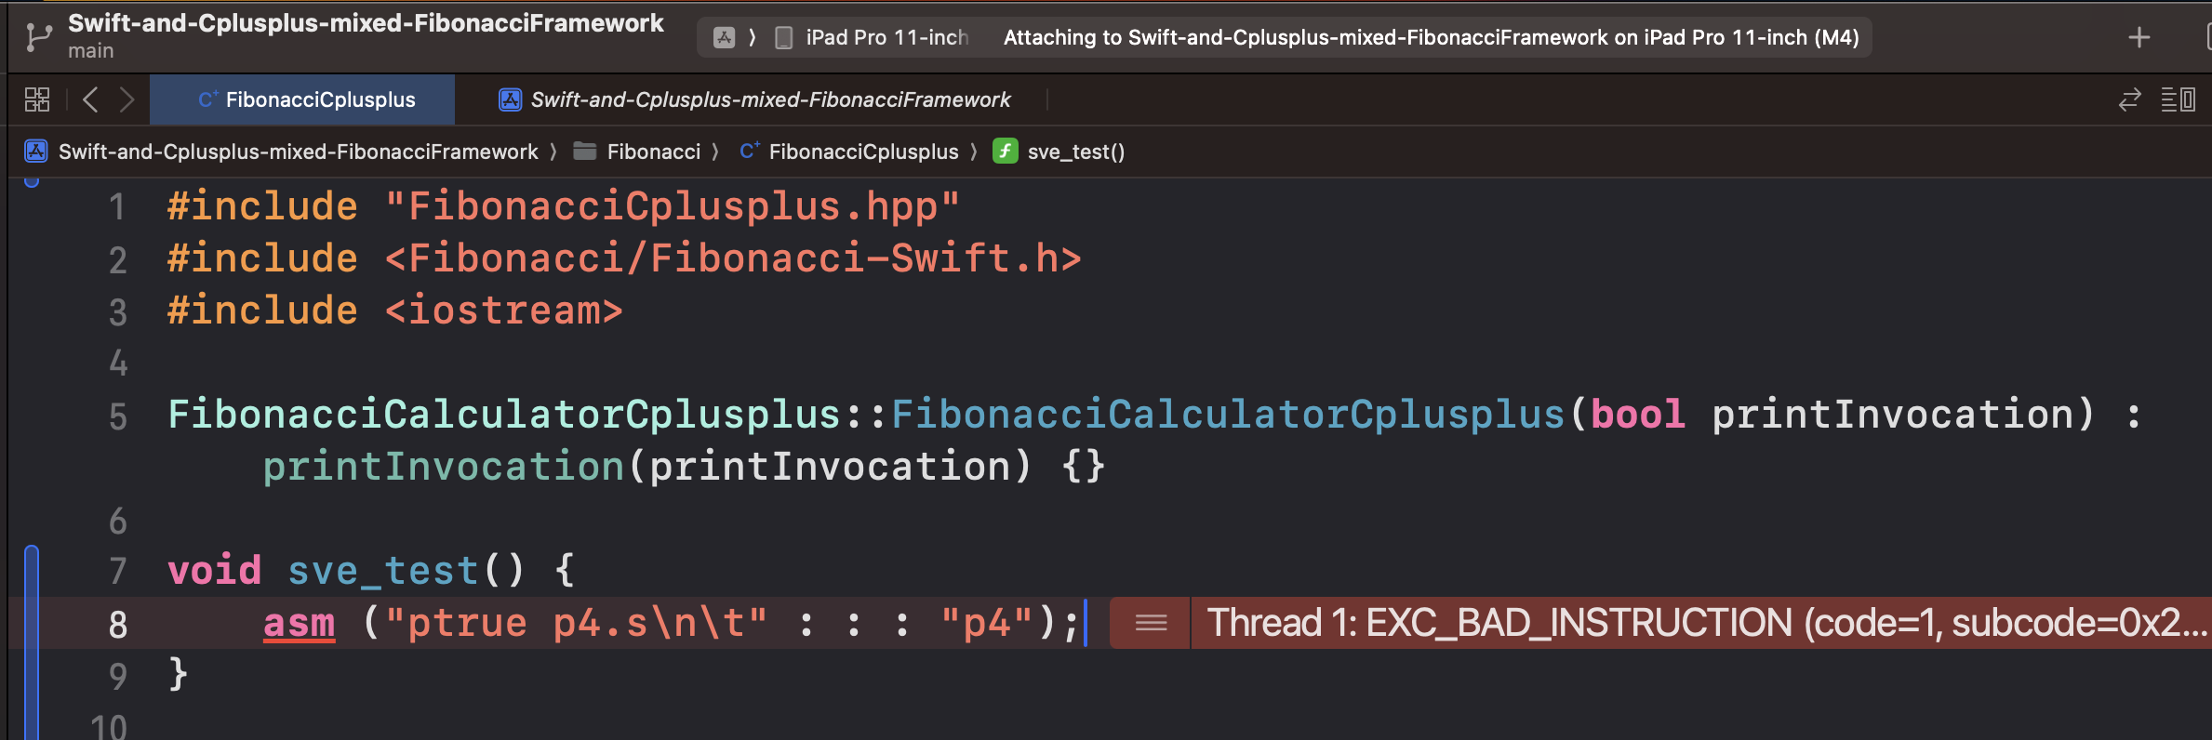Open the project breadcrumb in jump bar

pyautogui.click(x=298, y=152)
